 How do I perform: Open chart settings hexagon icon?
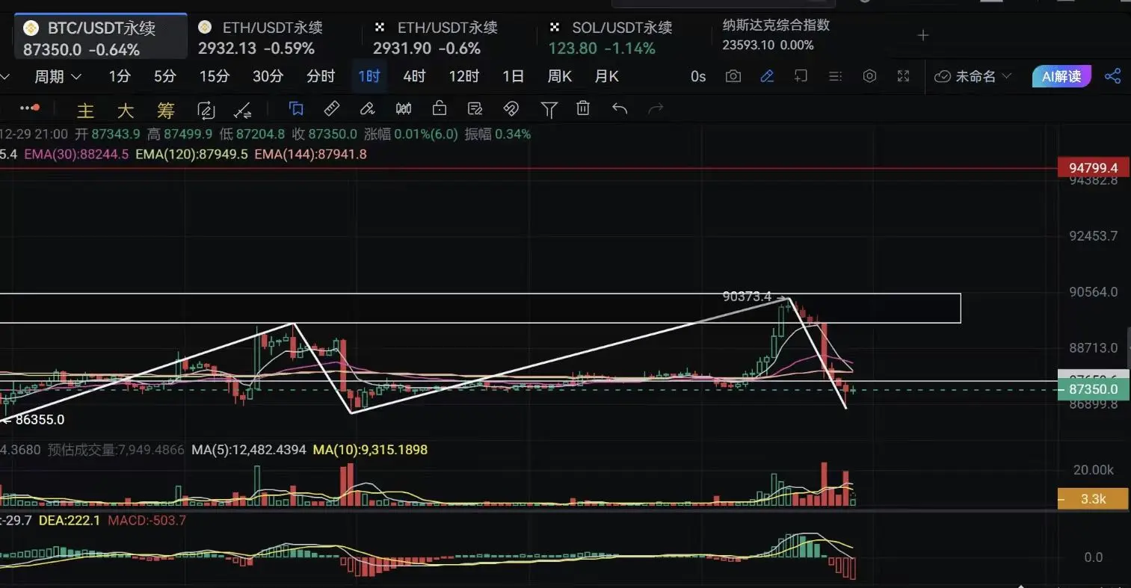869,76
